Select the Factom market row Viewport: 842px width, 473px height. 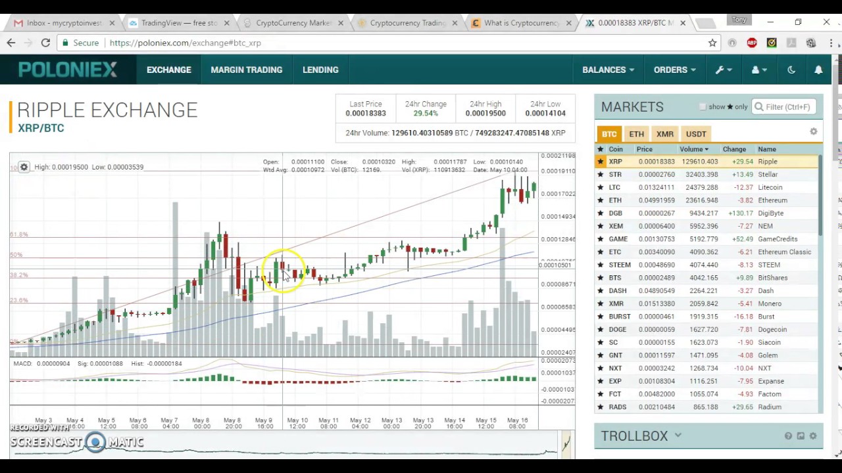[x=707, y=394]
